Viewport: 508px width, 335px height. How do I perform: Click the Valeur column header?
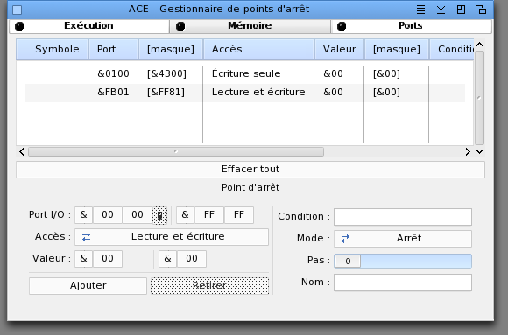tap(339, 49)
